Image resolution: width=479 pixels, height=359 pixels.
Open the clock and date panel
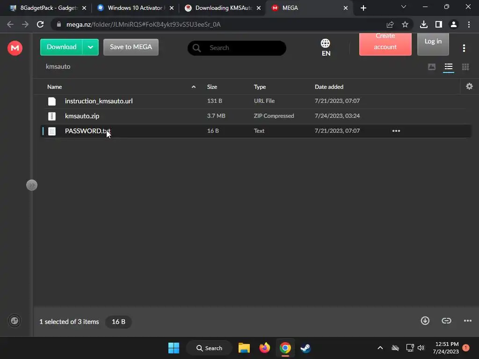tap(446, 348)
